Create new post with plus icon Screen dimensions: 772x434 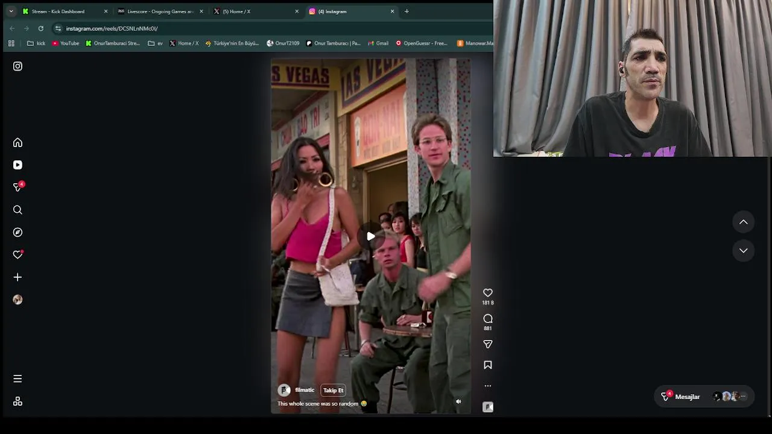[x=17, y=277]
